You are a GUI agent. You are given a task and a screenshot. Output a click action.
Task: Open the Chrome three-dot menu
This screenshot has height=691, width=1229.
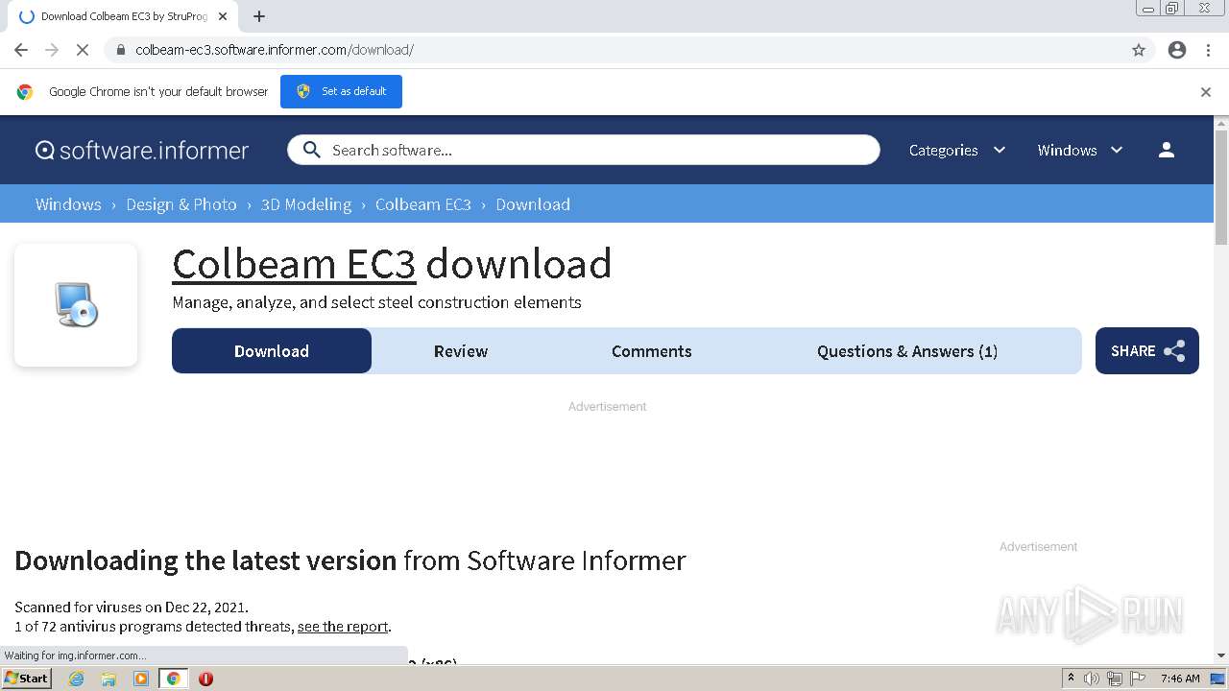pyautogui.click(x=1208, y=50)
